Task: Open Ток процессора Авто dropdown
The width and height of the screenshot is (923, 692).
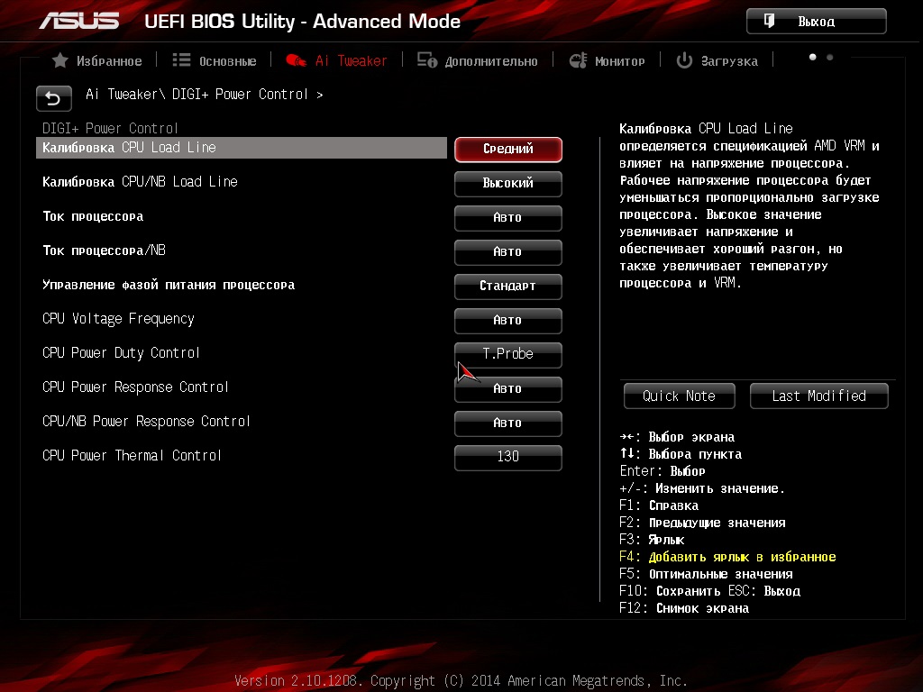Action: [x=508, y=218]
